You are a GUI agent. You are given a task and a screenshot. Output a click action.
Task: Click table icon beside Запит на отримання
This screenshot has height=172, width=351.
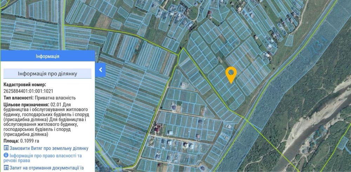click(x=6, y=167)
